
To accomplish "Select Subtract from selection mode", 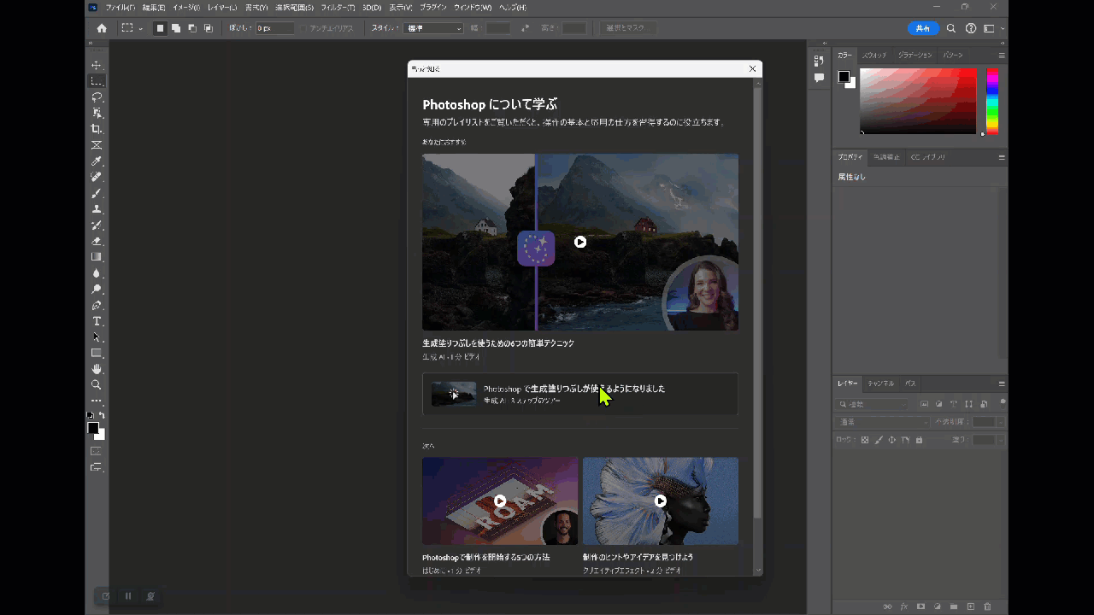I will coord(192,28).
